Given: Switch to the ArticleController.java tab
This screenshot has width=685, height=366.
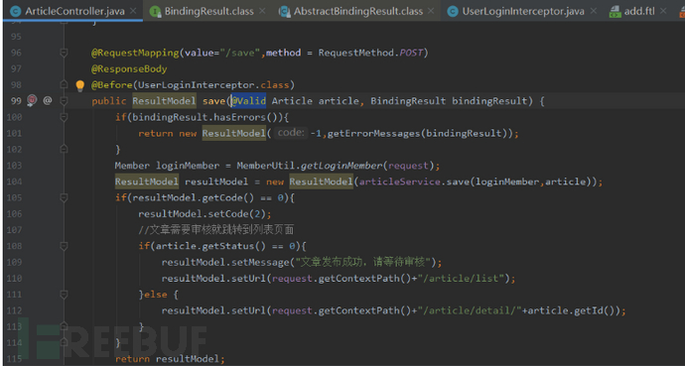Looking at the screenshot, I should [72, 11].
